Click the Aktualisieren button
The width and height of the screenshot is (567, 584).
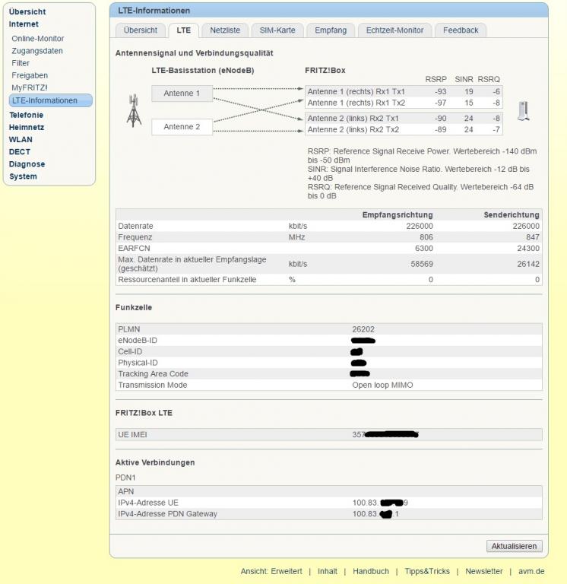tap(514, 546)
